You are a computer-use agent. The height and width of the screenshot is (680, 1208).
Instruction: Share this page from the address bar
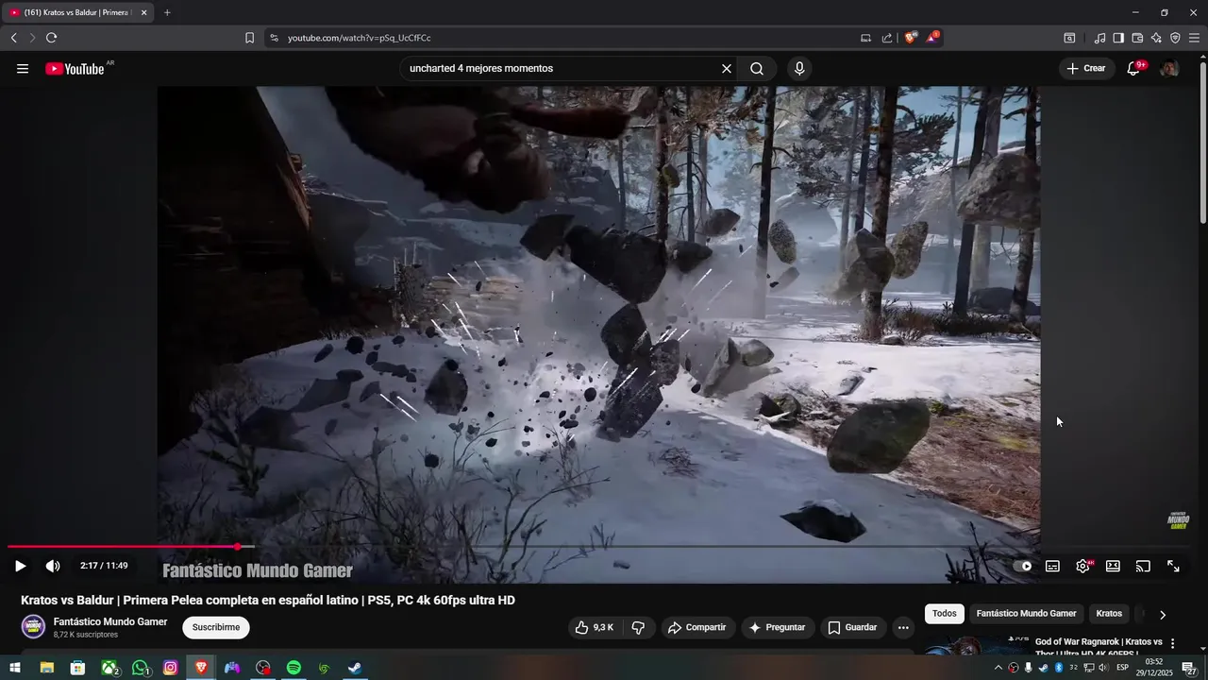(x=887, y=38)
